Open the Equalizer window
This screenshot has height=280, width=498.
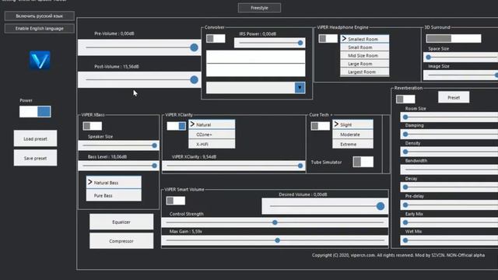click(x=121, y=222)
